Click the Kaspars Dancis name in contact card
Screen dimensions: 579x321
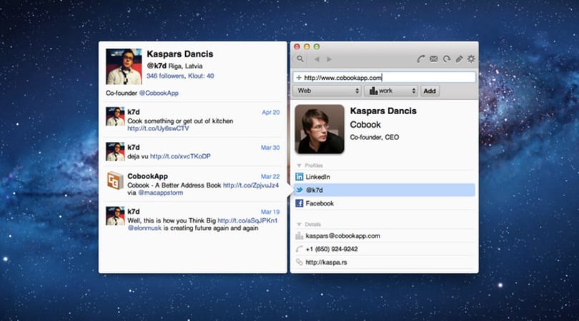[383, 111]
